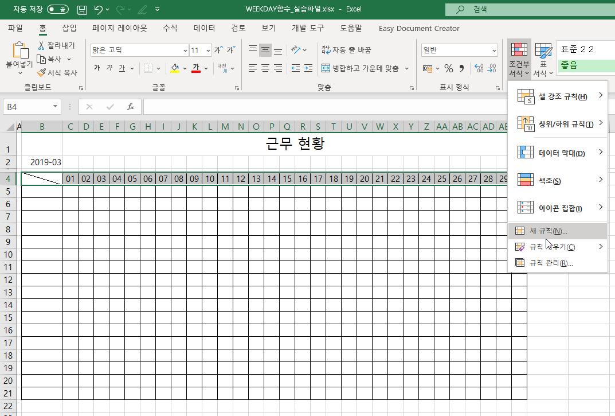Image resolution: width=615 pixels, height=416 pixels.
Task: Open 색조 submenu
Action: (558, 180)
